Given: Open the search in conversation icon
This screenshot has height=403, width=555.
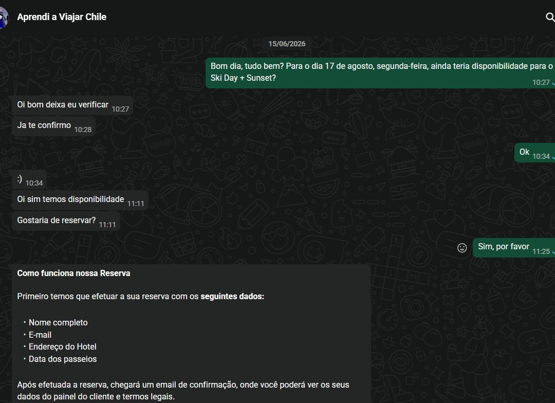Looking at the screenshot, I should (x=550, y=17).
